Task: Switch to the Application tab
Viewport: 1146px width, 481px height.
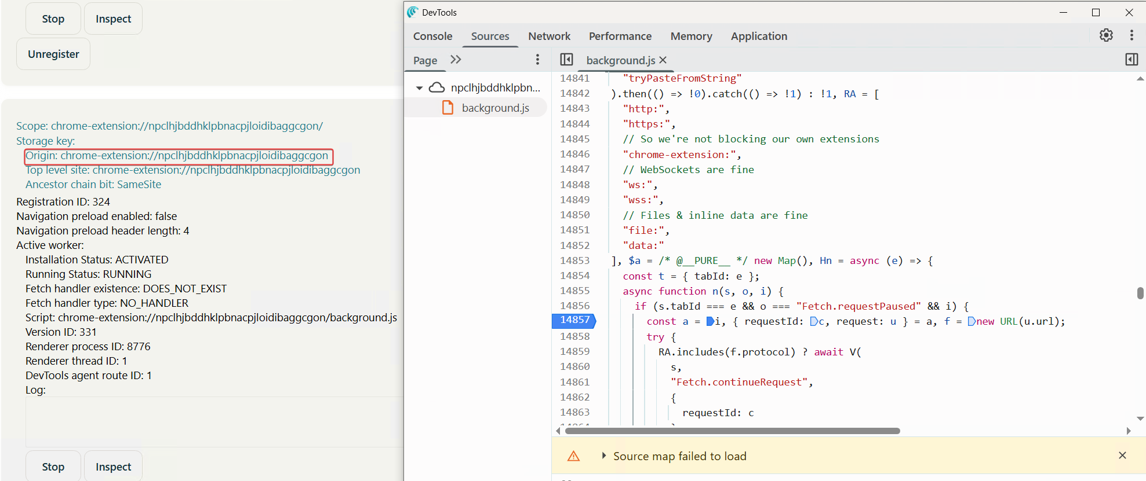Action: 759,36
